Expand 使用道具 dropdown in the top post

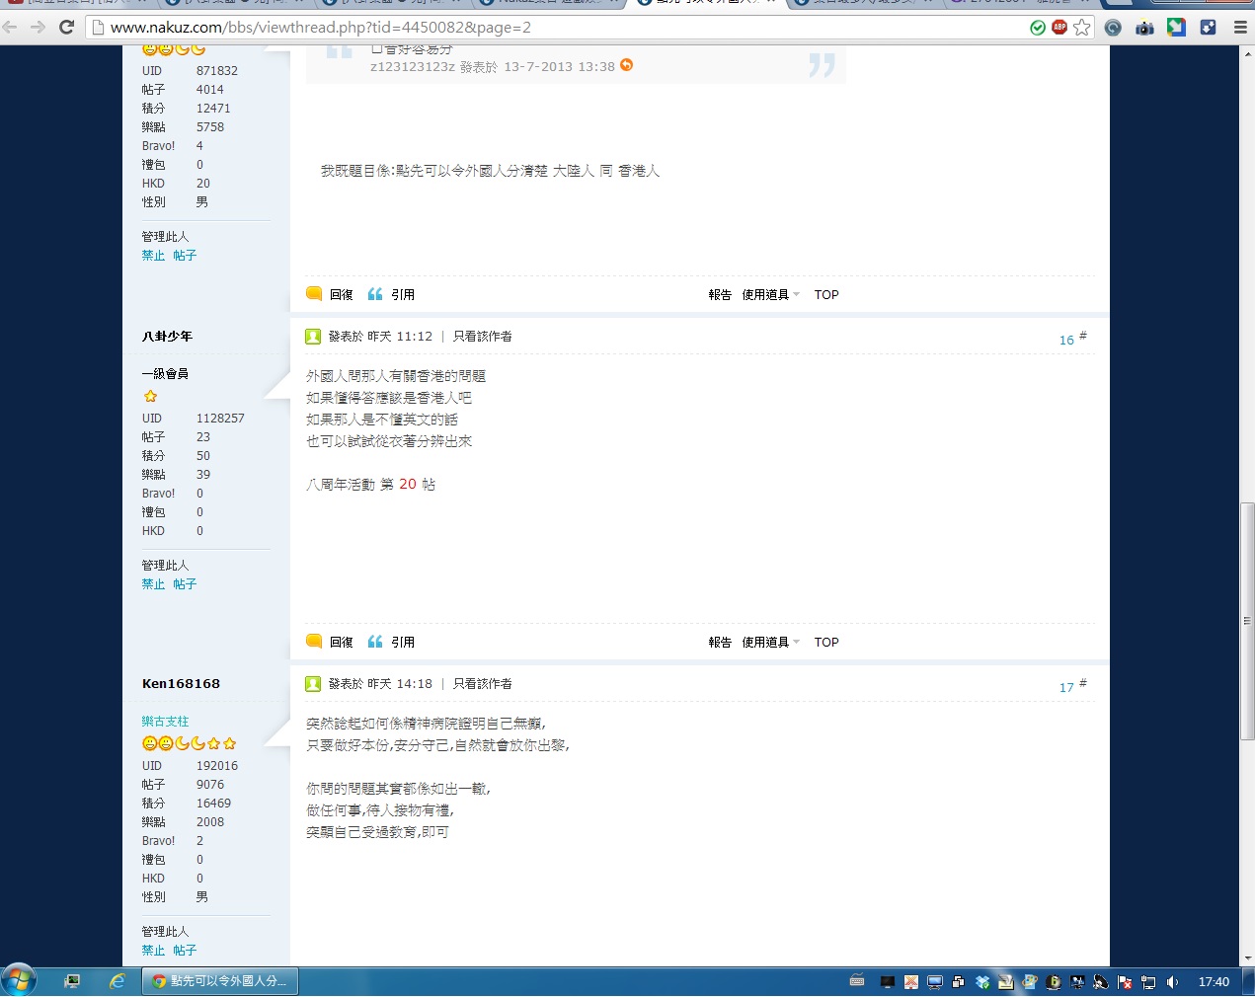pos(770,295)
